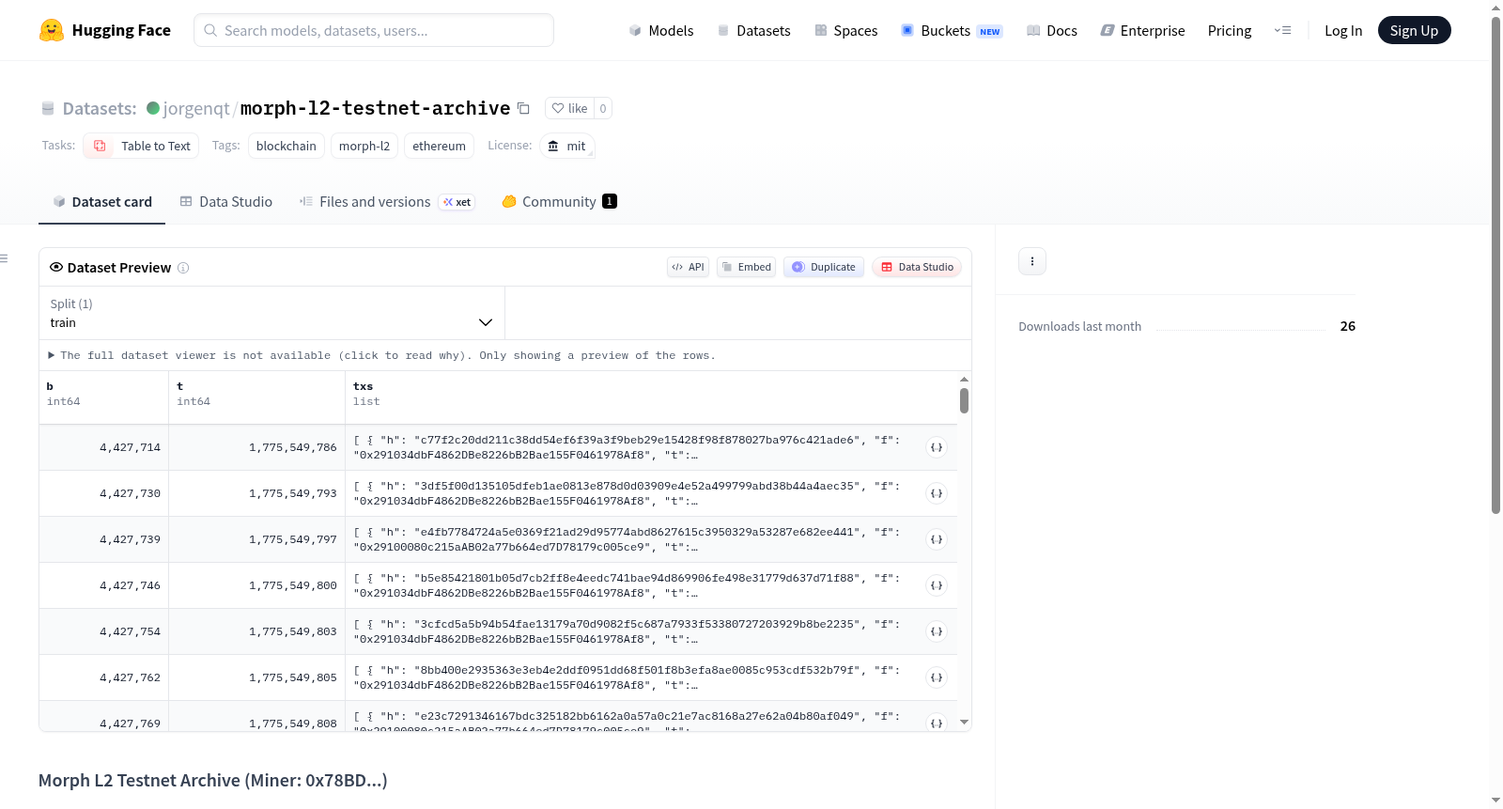Click the Duplicate button
Viewport: 1503px width, 809px height.
click(824, 267)
